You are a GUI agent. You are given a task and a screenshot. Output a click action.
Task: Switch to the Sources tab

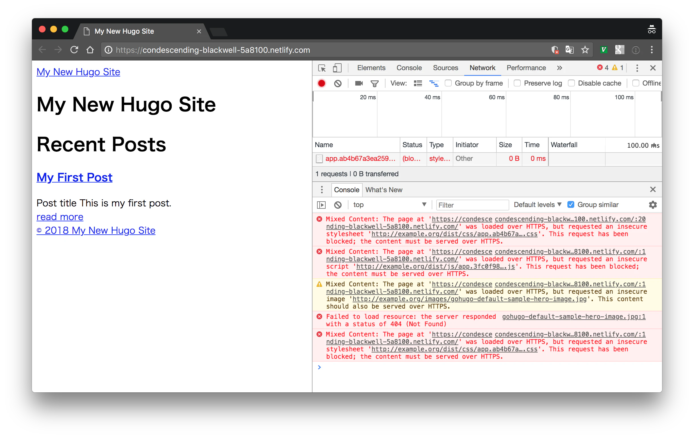click(x=445, y=68)
